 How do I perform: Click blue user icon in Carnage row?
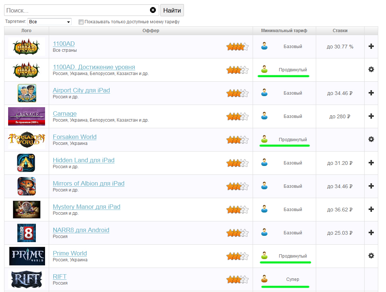[x=264, y=116]
